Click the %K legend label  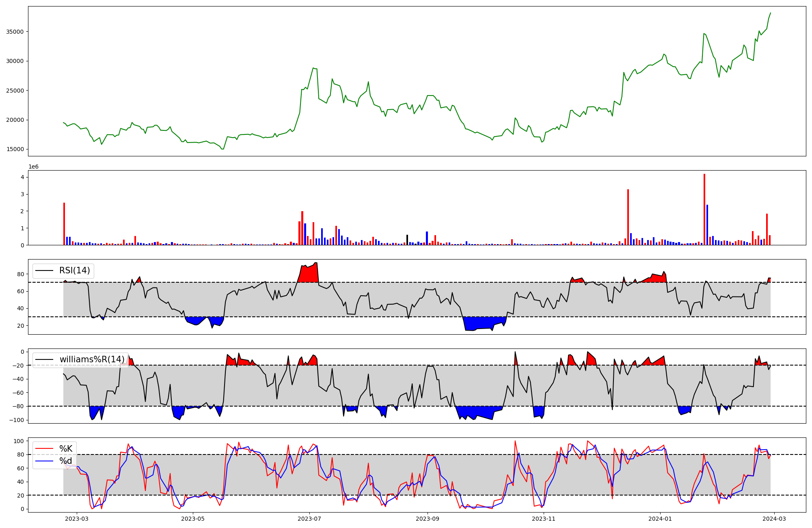(x=66, y=449)
